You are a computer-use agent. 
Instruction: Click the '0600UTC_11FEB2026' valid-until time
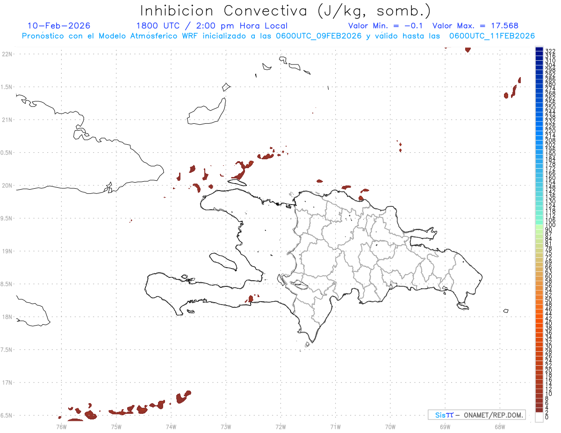point(492,36)
